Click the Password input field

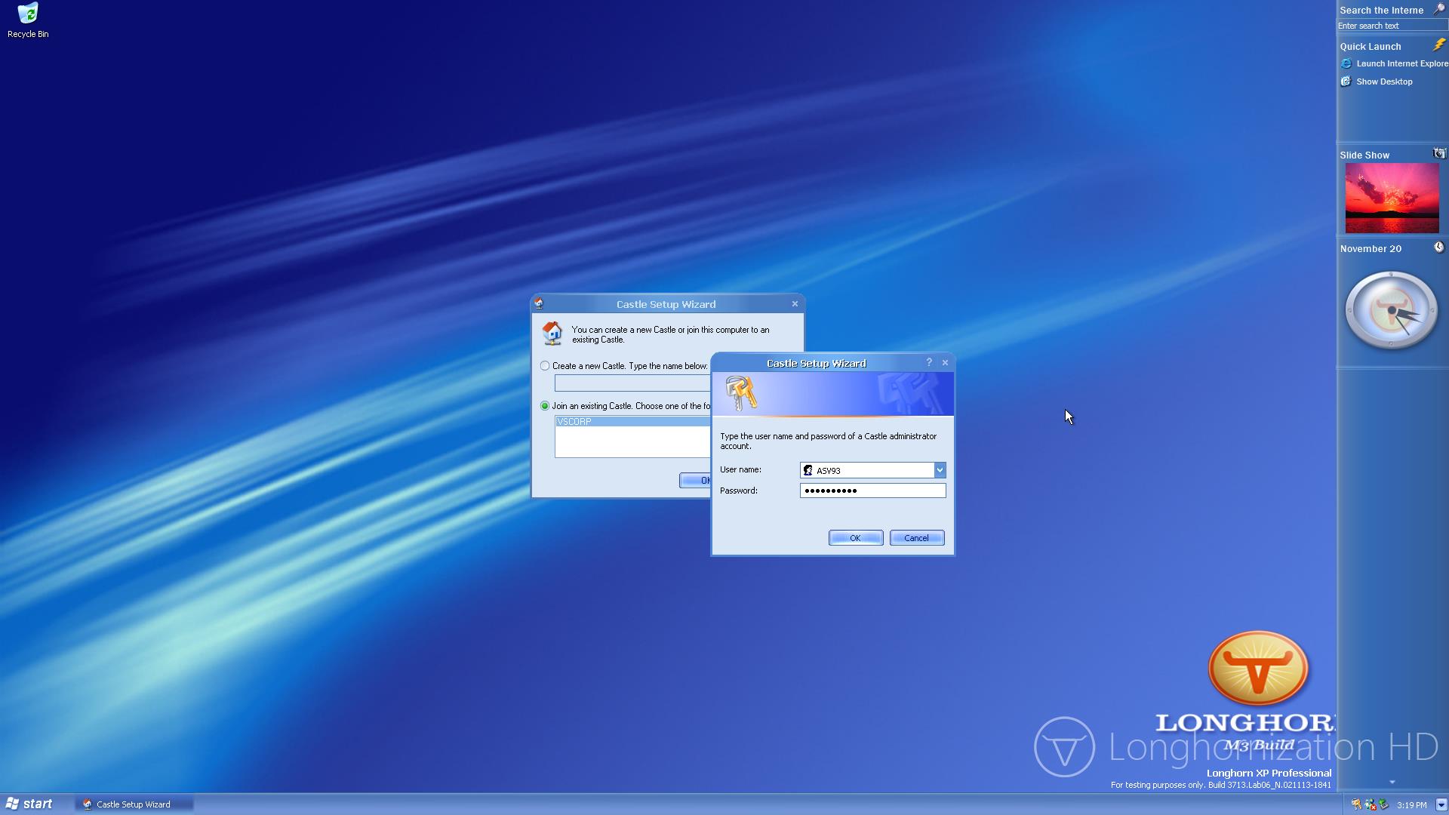872,491
